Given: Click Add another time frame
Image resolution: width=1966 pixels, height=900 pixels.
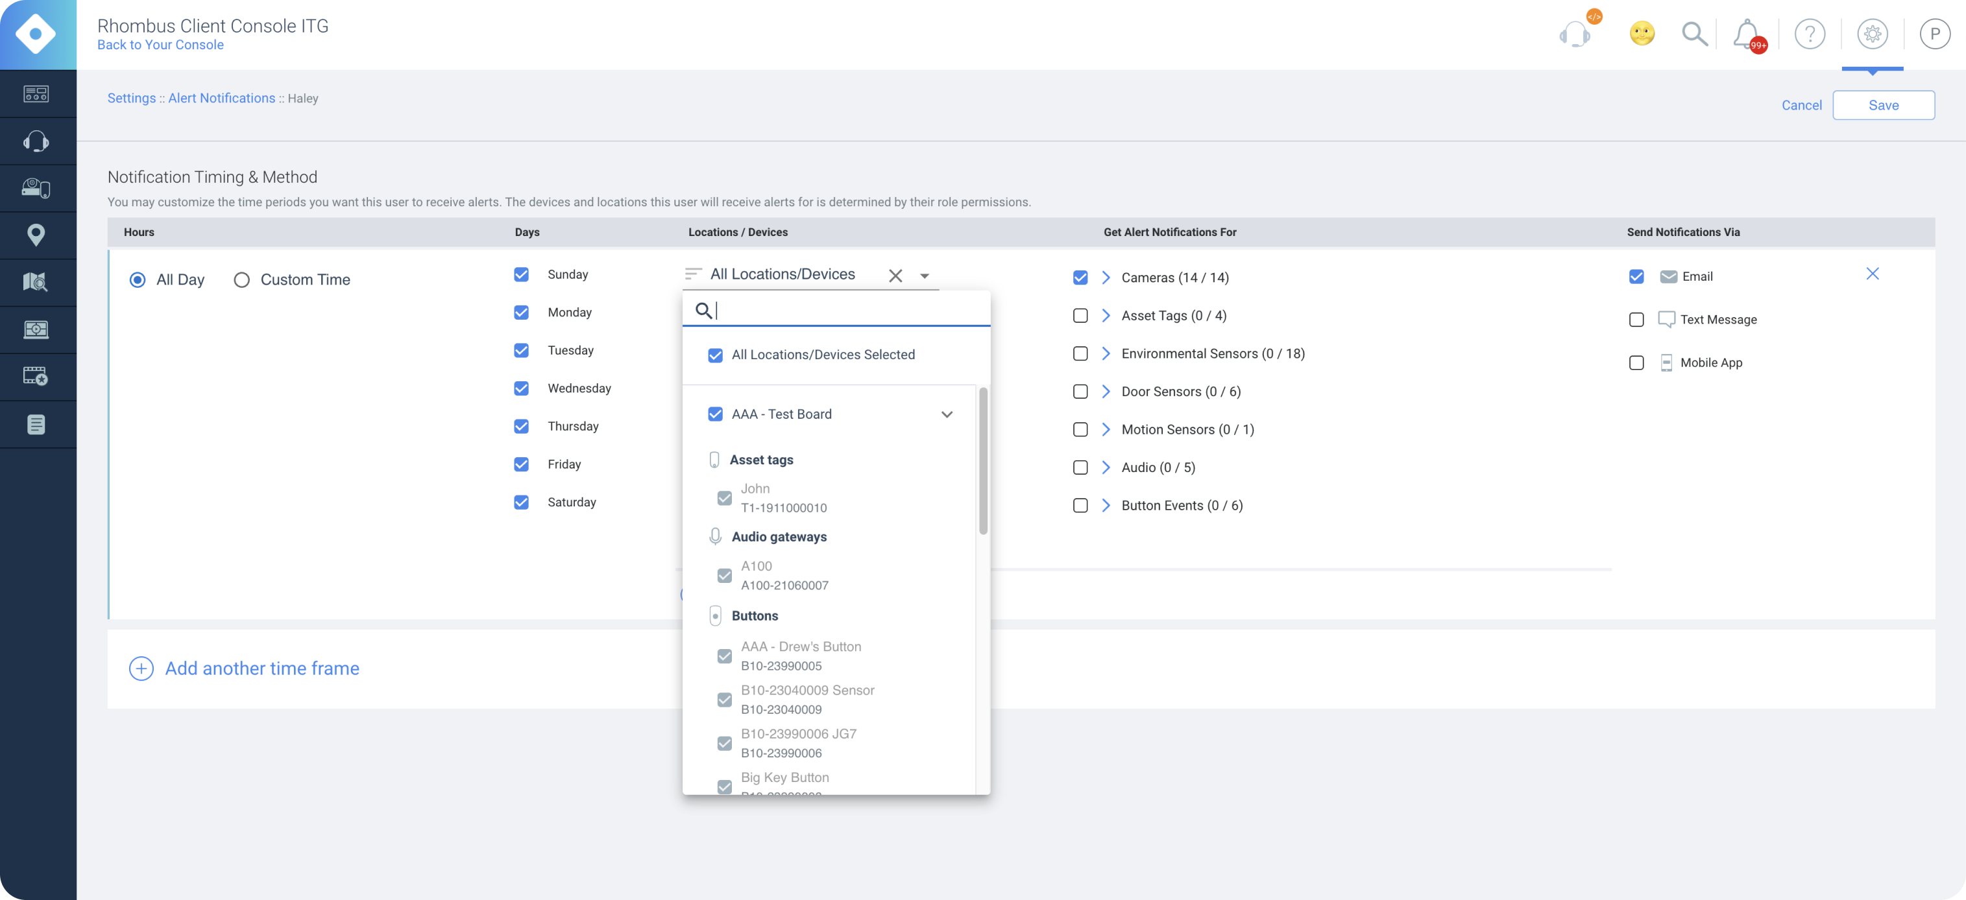Looking at the screenshot, I should (x=261, y=669).
